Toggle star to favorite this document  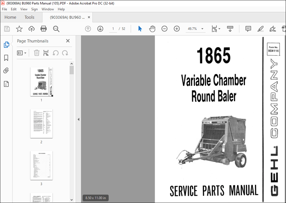pyautogui.click(x=19, y=29)
